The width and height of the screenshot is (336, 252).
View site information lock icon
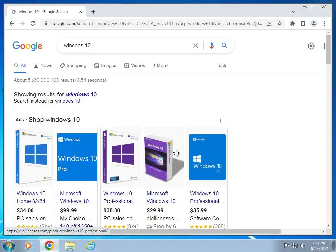[x=46, y=23]
